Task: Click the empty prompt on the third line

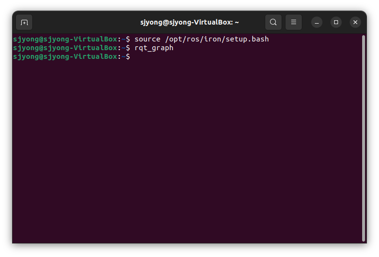Action: click(x=71, y=56)
